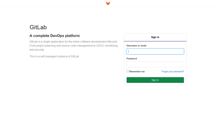The image size is (216, 117).
Task: Click the 'Password' field label
Action: (132, 59)
